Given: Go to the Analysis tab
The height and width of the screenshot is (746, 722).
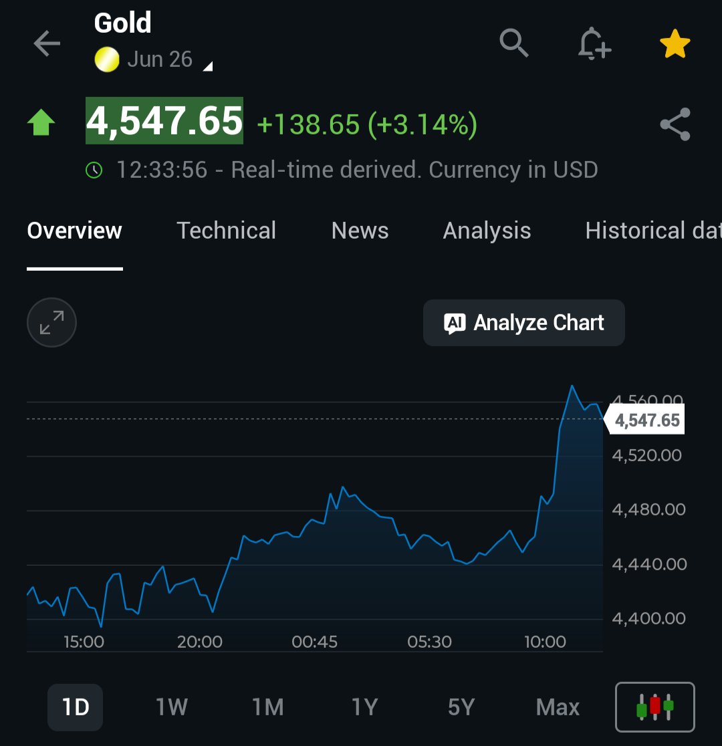Looking at the screenshot, I should [487, 231].
